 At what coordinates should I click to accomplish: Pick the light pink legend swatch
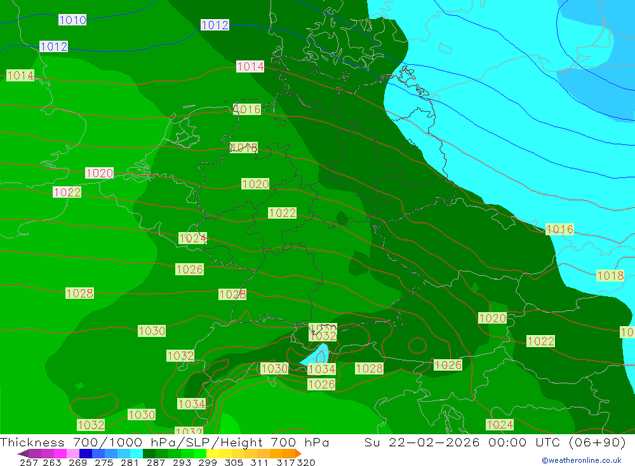click(x=73, y=453)
